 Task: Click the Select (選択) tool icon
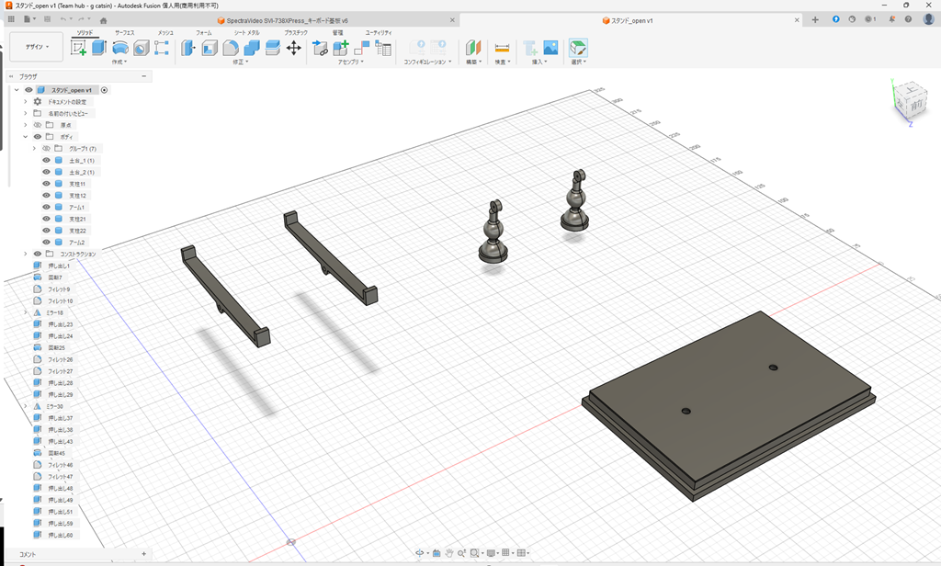pyautogui.click(x=577, y=48)
